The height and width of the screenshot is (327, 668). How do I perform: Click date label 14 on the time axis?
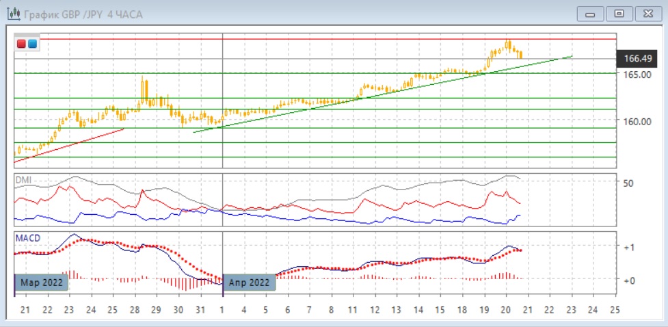pos(418,309)
